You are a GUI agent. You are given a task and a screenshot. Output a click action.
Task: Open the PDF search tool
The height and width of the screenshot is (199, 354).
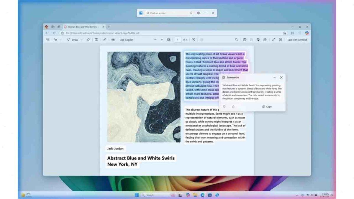pyautogui.click(x=237, y=40)
